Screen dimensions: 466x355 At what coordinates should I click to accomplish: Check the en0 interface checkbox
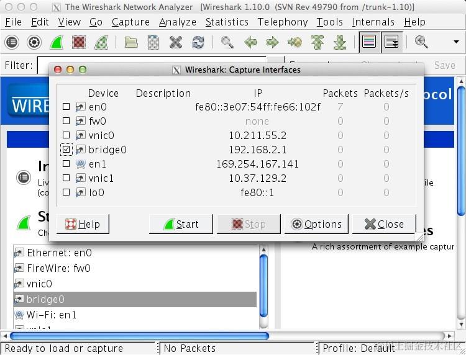66,107
